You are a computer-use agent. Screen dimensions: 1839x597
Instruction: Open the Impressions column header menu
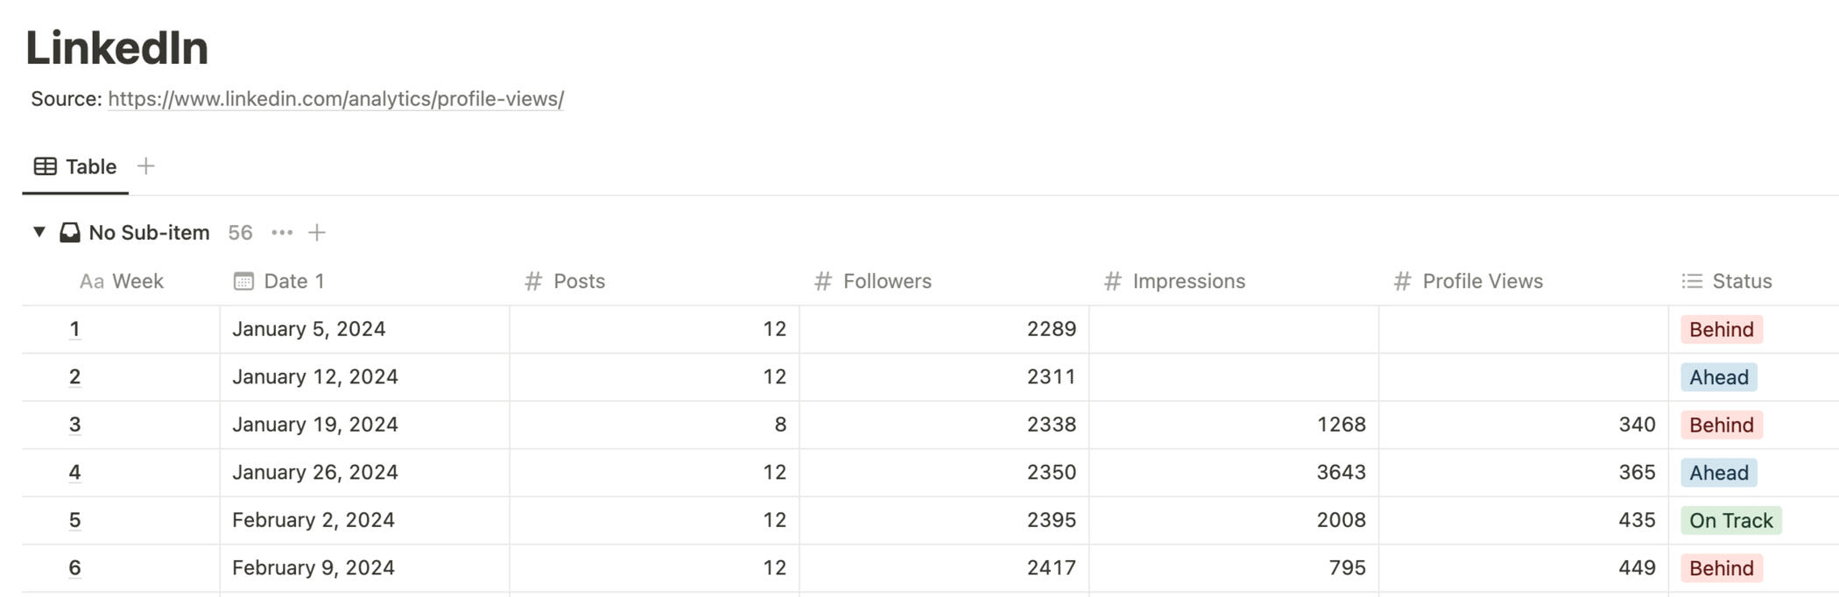1187,281
